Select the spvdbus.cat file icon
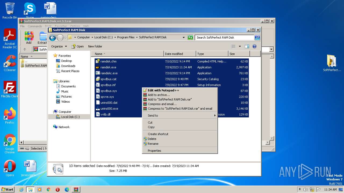The width and height of the screenshot is (344, 193). click(98, 79)
